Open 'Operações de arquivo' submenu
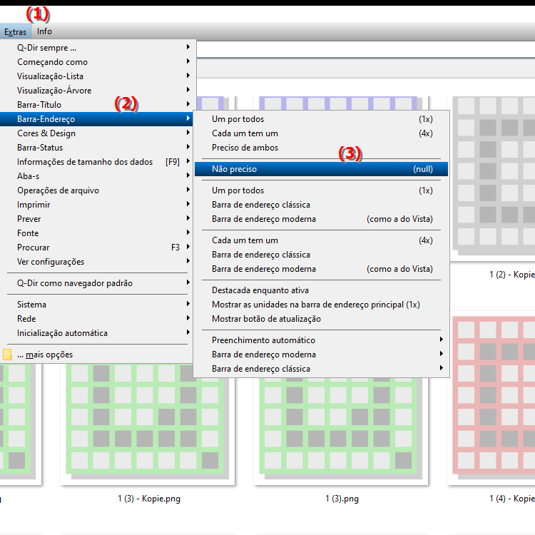Viewport: 535px width, 535px height. (x=98, y=190)
